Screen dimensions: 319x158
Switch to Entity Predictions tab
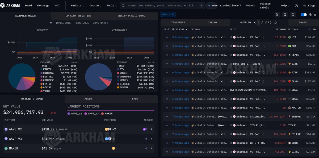[x=131, y=16]
